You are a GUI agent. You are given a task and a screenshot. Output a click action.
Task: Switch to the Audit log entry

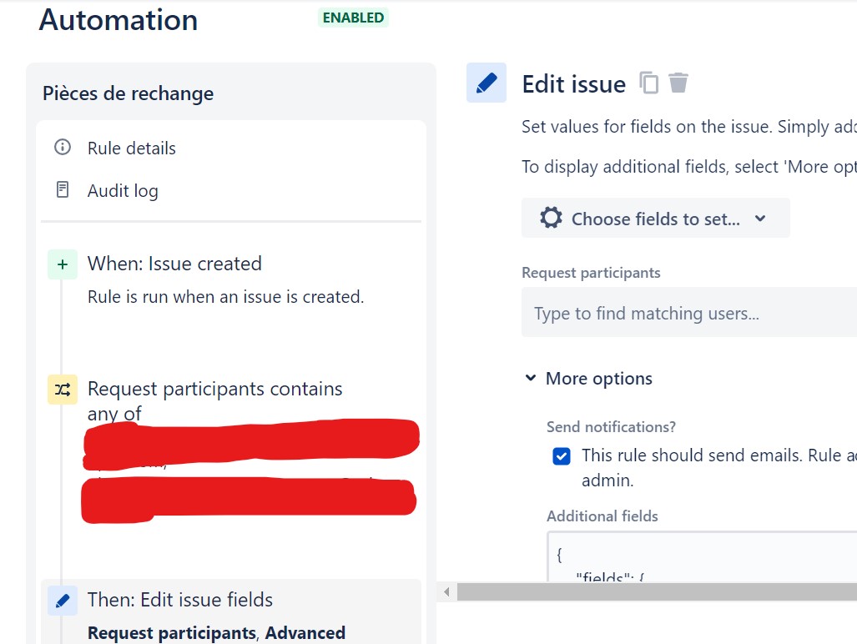[x=122, y=190]
